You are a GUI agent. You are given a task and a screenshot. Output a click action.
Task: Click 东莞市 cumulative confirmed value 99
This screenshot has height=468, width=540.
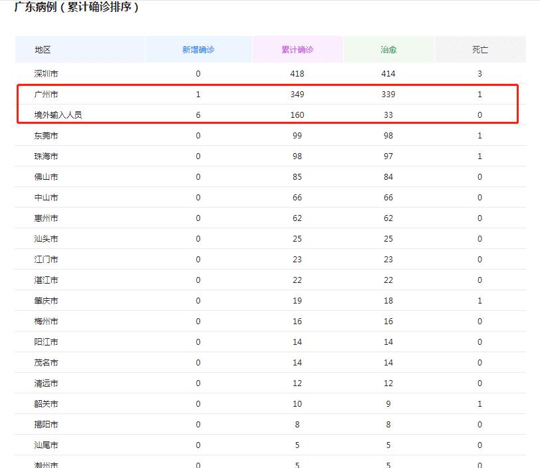297,136
